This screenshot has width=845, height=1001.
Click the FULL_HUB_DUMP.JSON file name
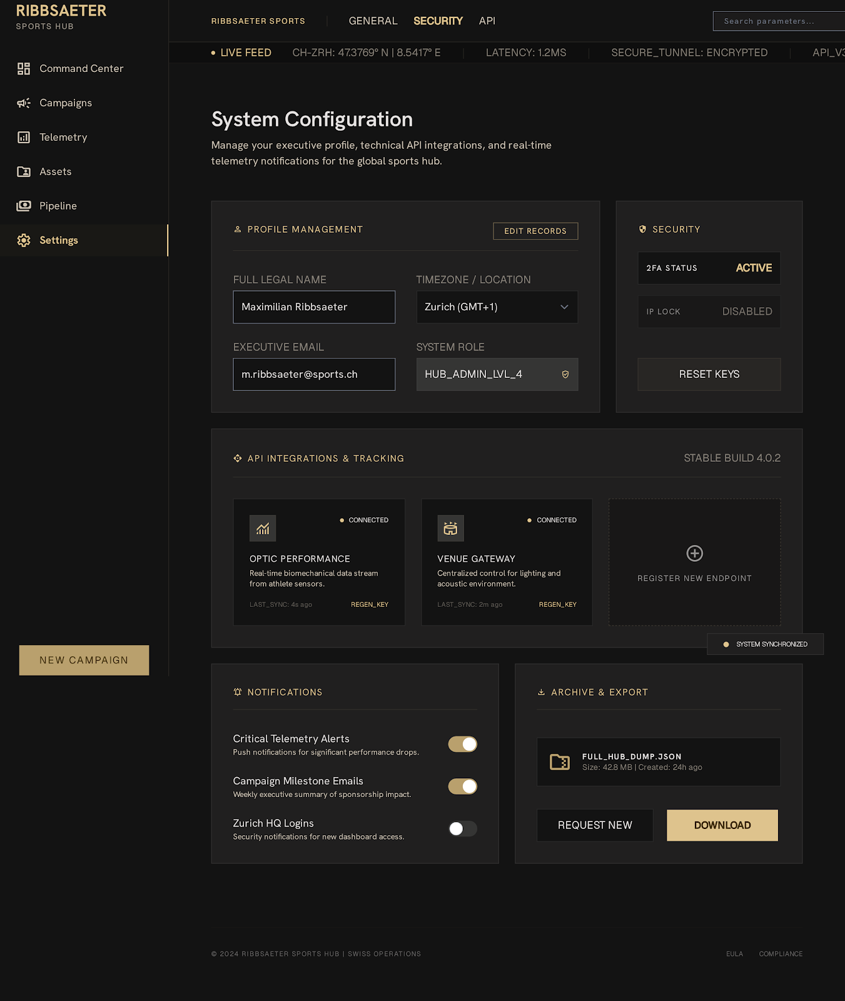(x=632, y=756)
